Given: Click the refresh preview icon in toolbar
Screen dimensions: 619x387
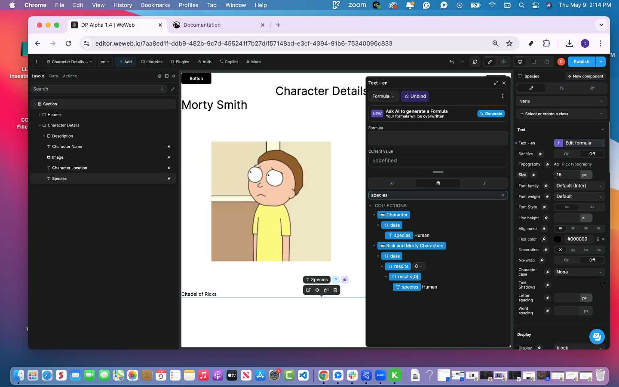Looking at the screenshot, I should coord(475,62).
